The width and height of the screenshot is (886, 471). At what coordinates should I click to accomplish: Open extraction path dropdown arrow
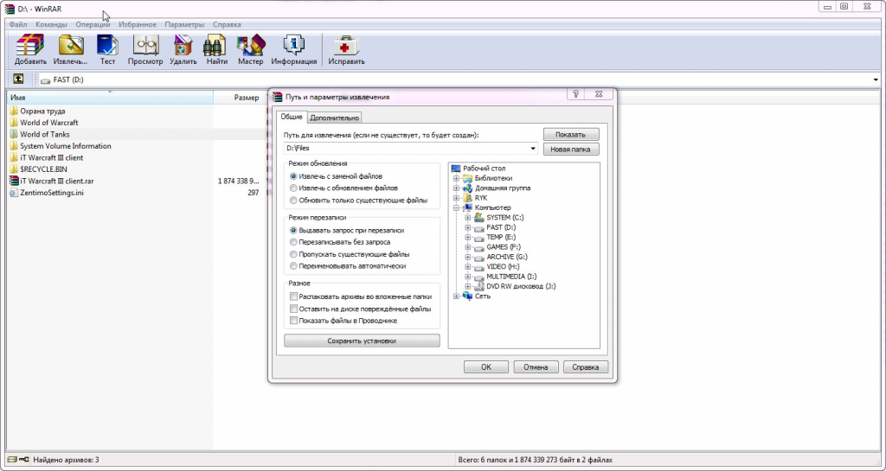pos(532,149)
